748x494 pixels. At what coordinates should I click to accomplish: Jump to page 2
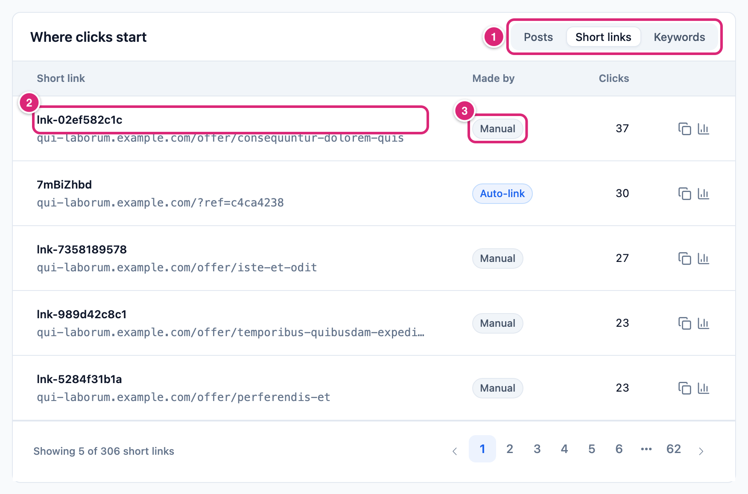click(x=510, y=449)
